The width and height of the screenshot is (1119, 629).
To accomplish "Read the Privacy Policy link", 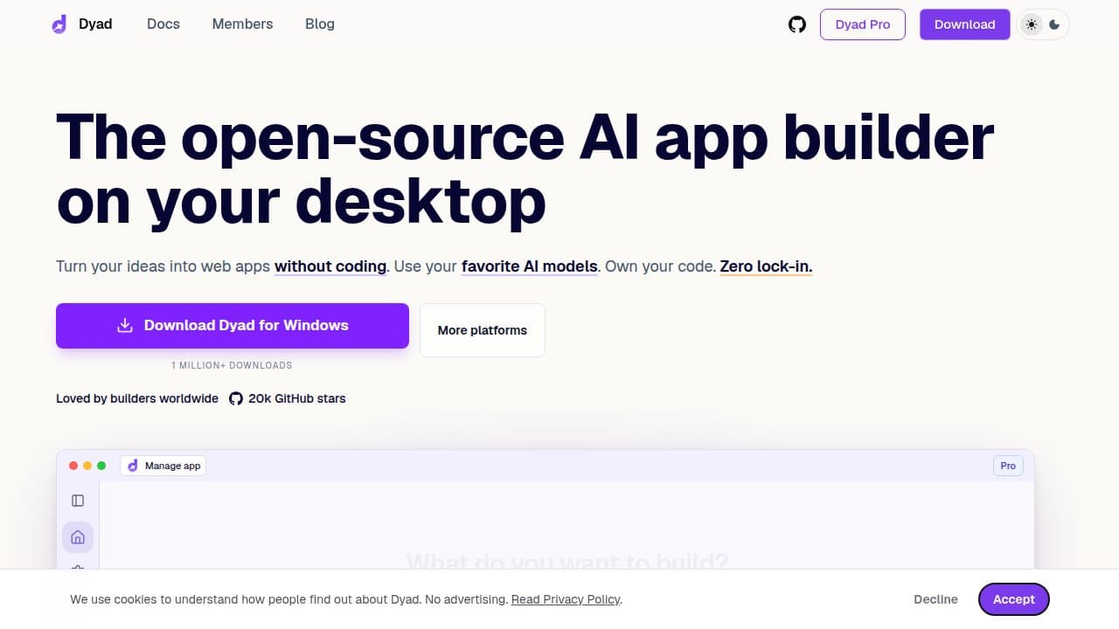I will [x=566, y=599].
